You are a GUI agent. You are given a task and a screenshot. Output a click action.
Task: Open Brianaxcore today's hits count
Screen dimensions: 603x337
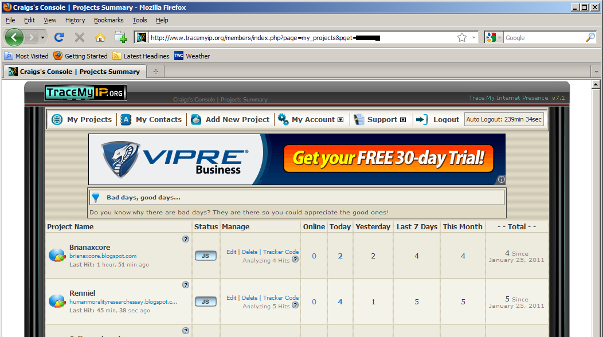340,256
